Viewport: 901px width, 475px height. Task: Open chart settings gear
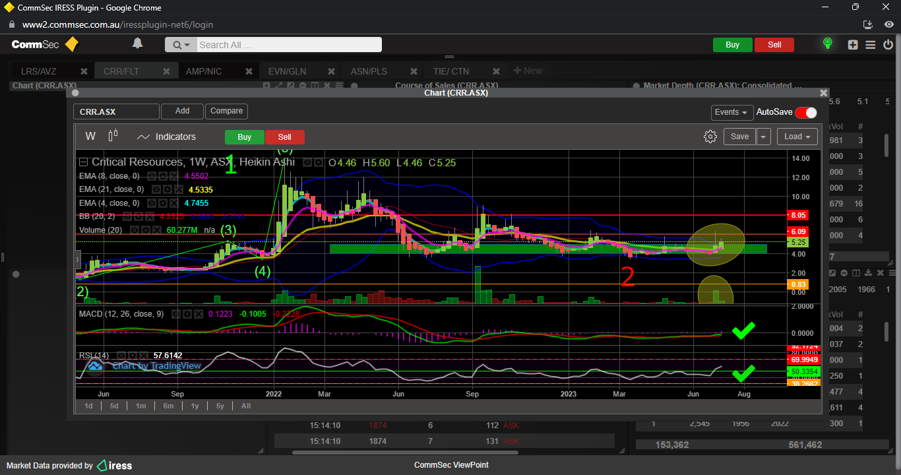click(710, 137)
